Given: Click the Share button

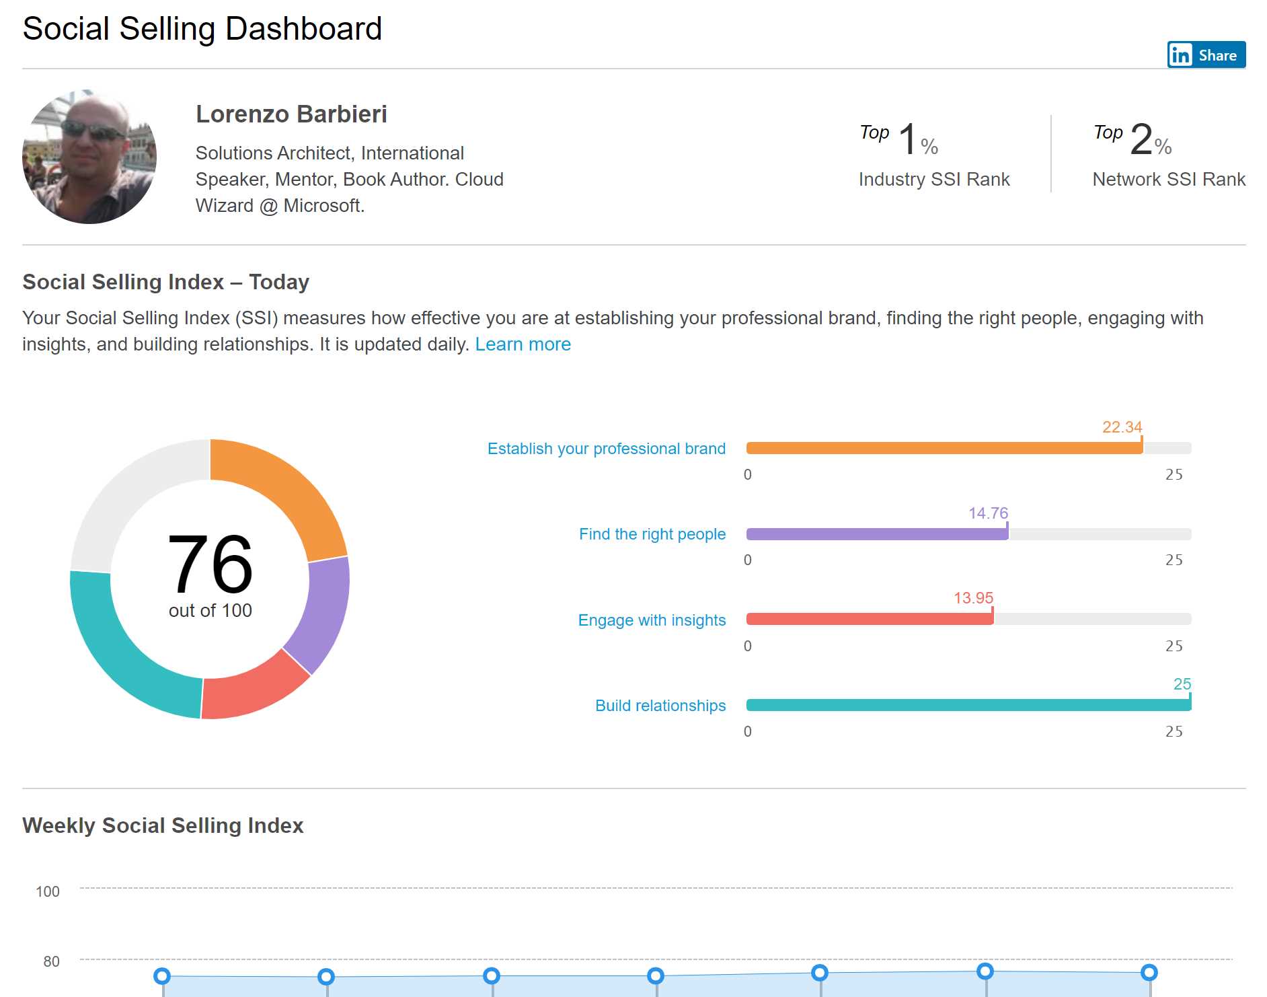Looking at the screenshot, I should tap(1206, 54).
